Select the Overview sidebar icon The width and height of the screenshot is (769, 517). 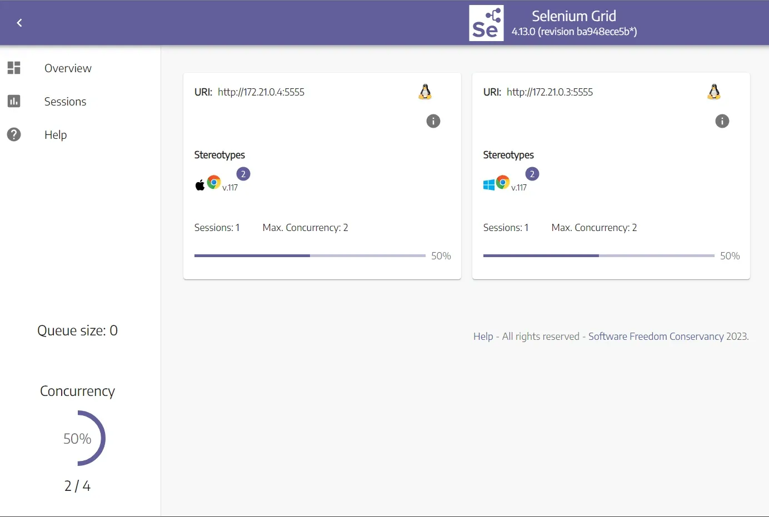coord(13,68)
